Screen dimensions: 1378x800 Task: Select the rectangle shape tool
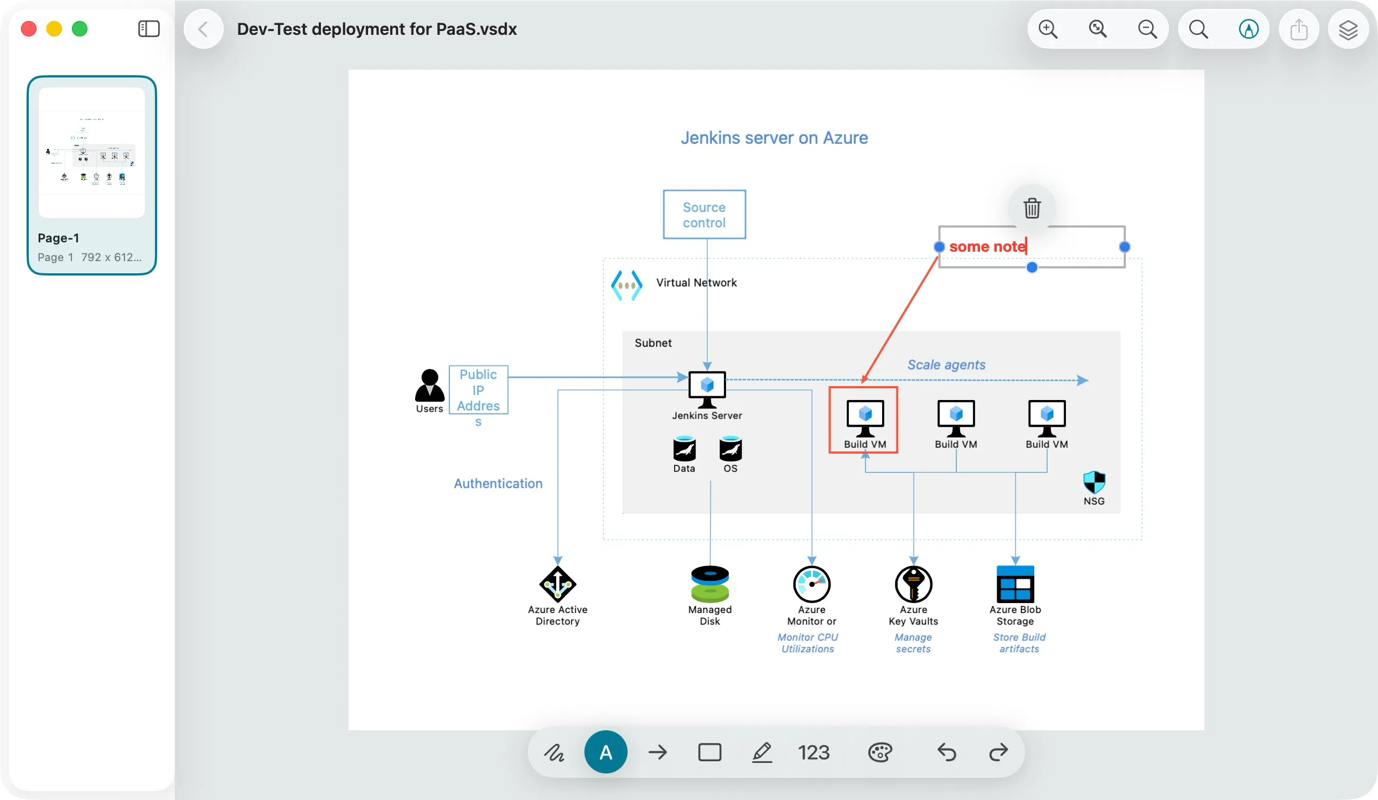click(710, 752)
